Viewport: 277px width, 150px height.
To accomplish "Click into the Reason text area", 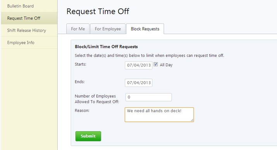I will coord(159,114).
